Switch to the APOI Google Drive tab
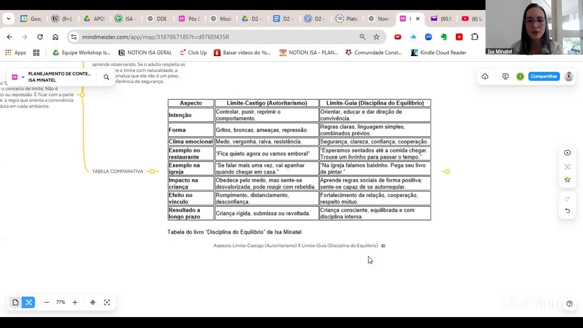This screenshot has width=583, height=328. [95, 19]
